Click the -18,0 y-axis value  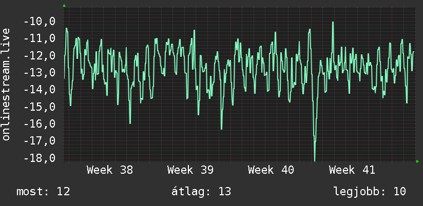40,158
